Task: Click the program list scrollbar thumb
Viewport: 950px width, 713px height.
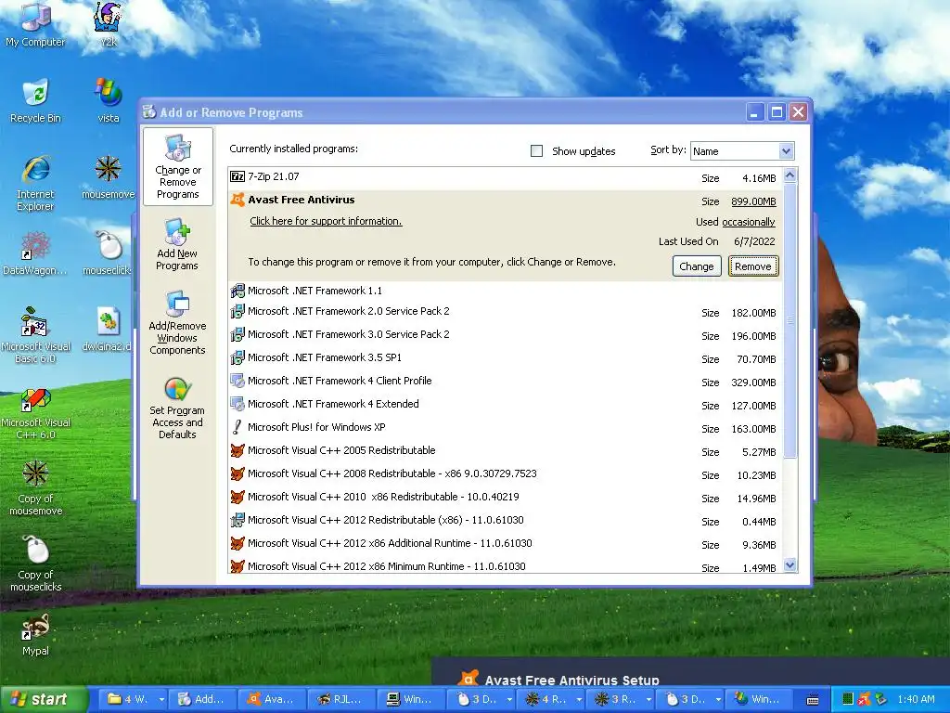Action: (790, 320)
